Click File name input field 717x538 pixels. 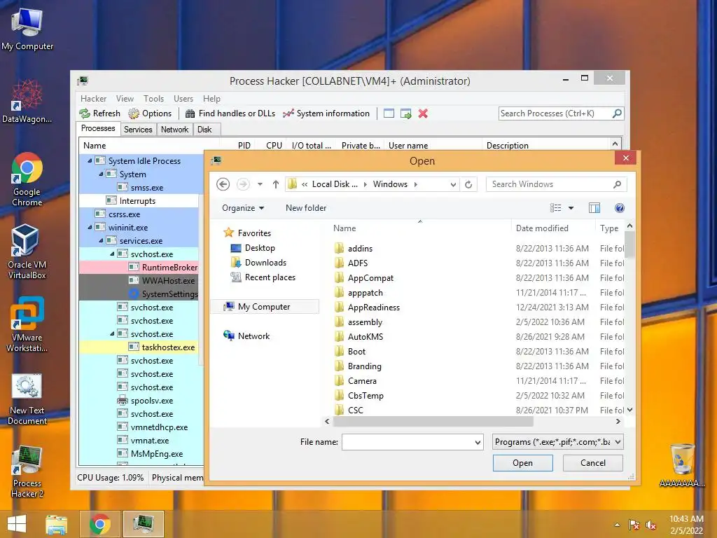coord(408,443)
